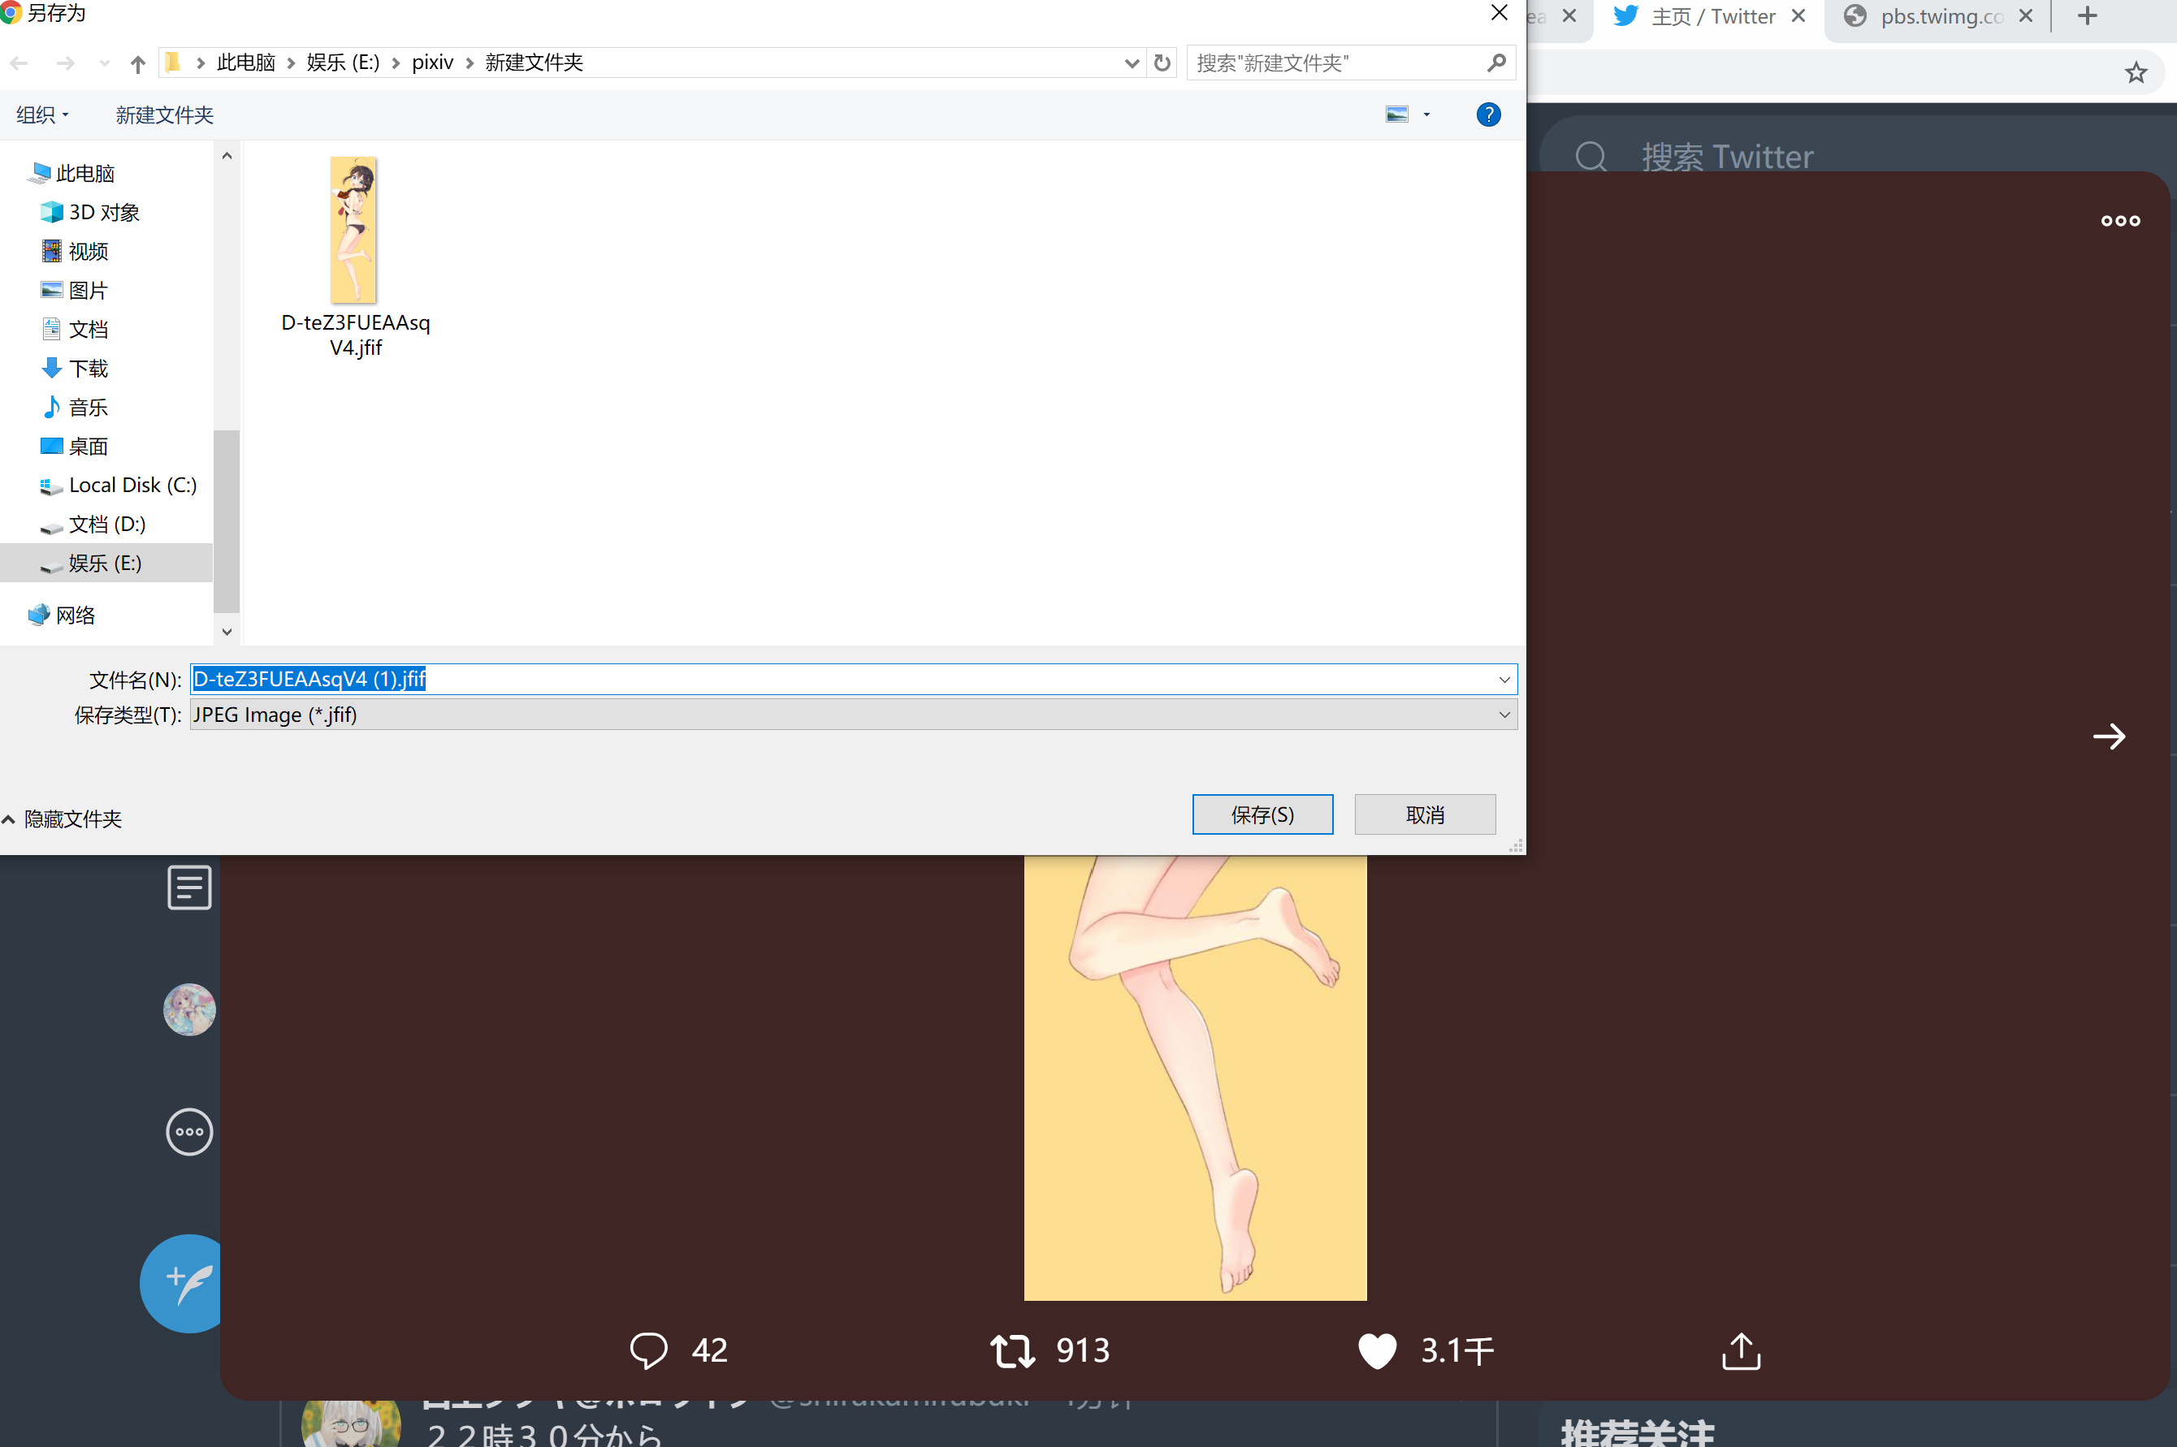Select 下载 in the navigation tree

(x=88, y=368)
